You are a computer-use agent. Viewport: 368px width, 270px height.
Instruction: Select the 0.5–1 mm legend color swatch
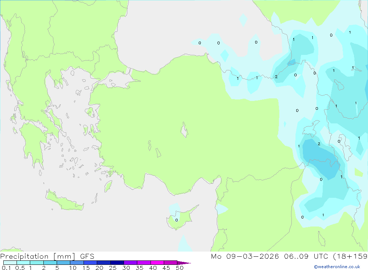23,263
